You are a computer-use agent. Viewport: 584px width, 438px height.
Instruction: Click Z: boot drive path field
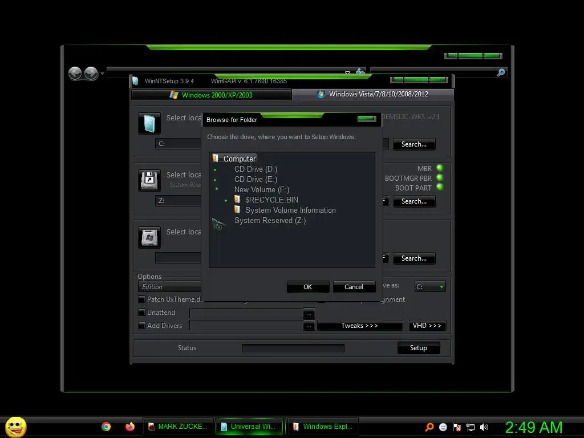coord(179,201)
